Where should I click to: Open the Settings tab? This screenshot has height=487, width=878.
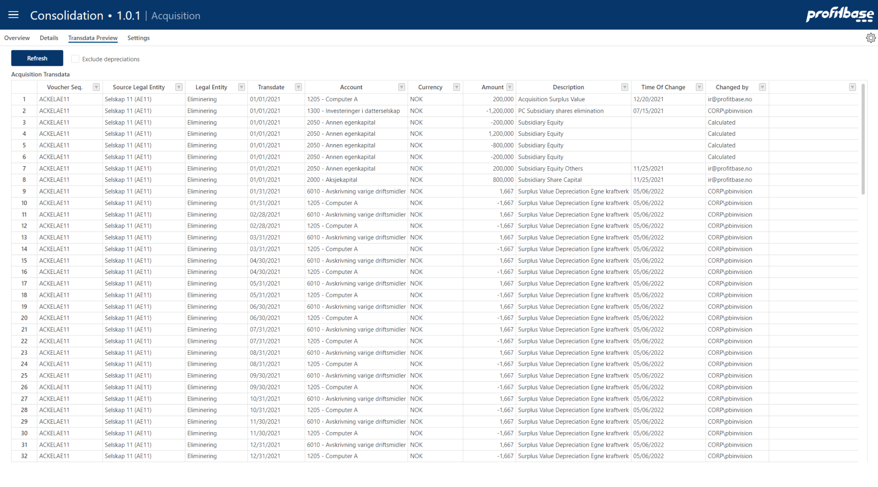click(x=138, y=38)
